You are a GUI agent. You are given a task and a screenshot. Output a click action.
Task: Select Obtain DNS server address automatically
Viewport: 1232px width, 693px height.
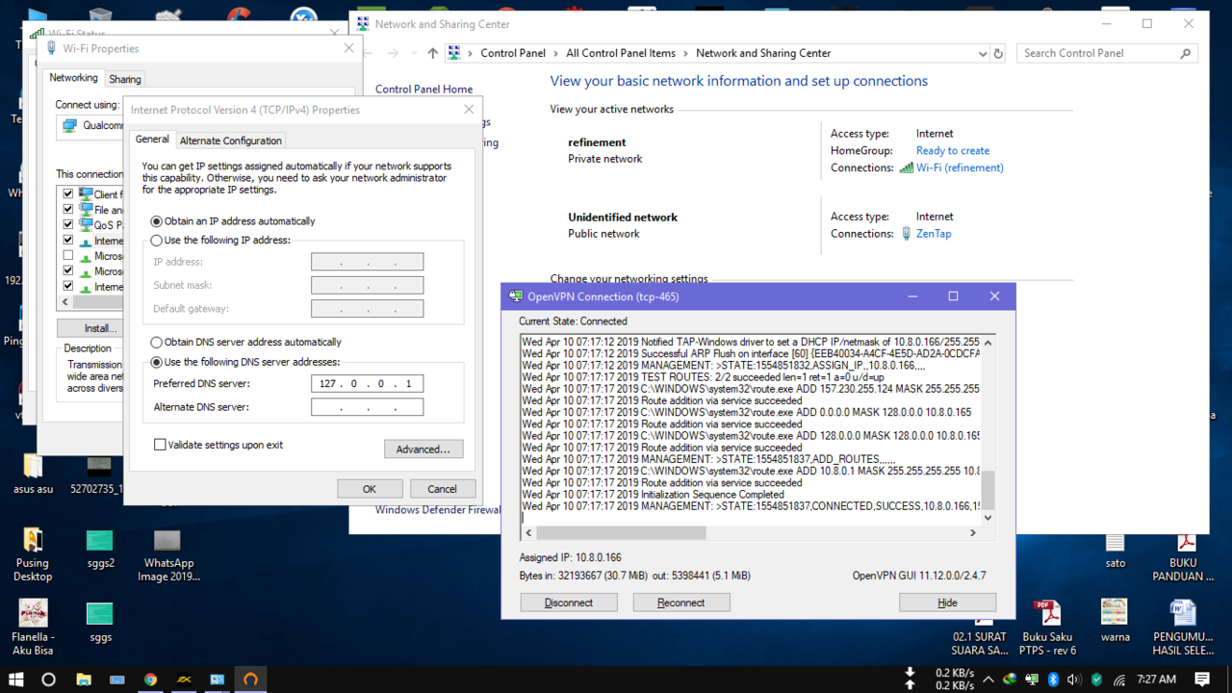pyautogui.click(x=157, y=343)
